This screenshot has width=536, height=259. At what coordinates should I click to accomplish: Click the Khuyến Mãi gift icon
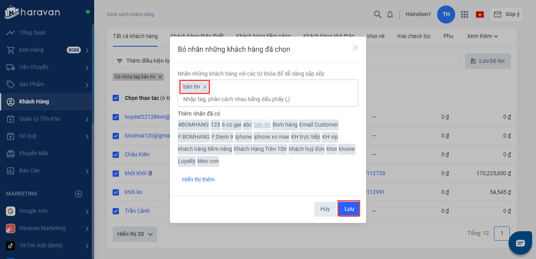11,153
